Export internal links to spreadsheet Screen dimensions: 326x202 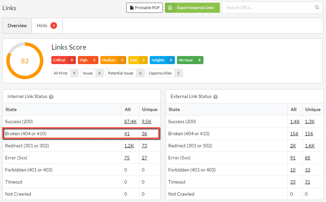coord(192,8)
